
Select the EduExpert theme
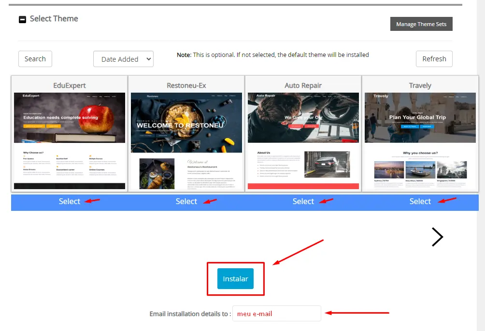[x=69, y=201]
